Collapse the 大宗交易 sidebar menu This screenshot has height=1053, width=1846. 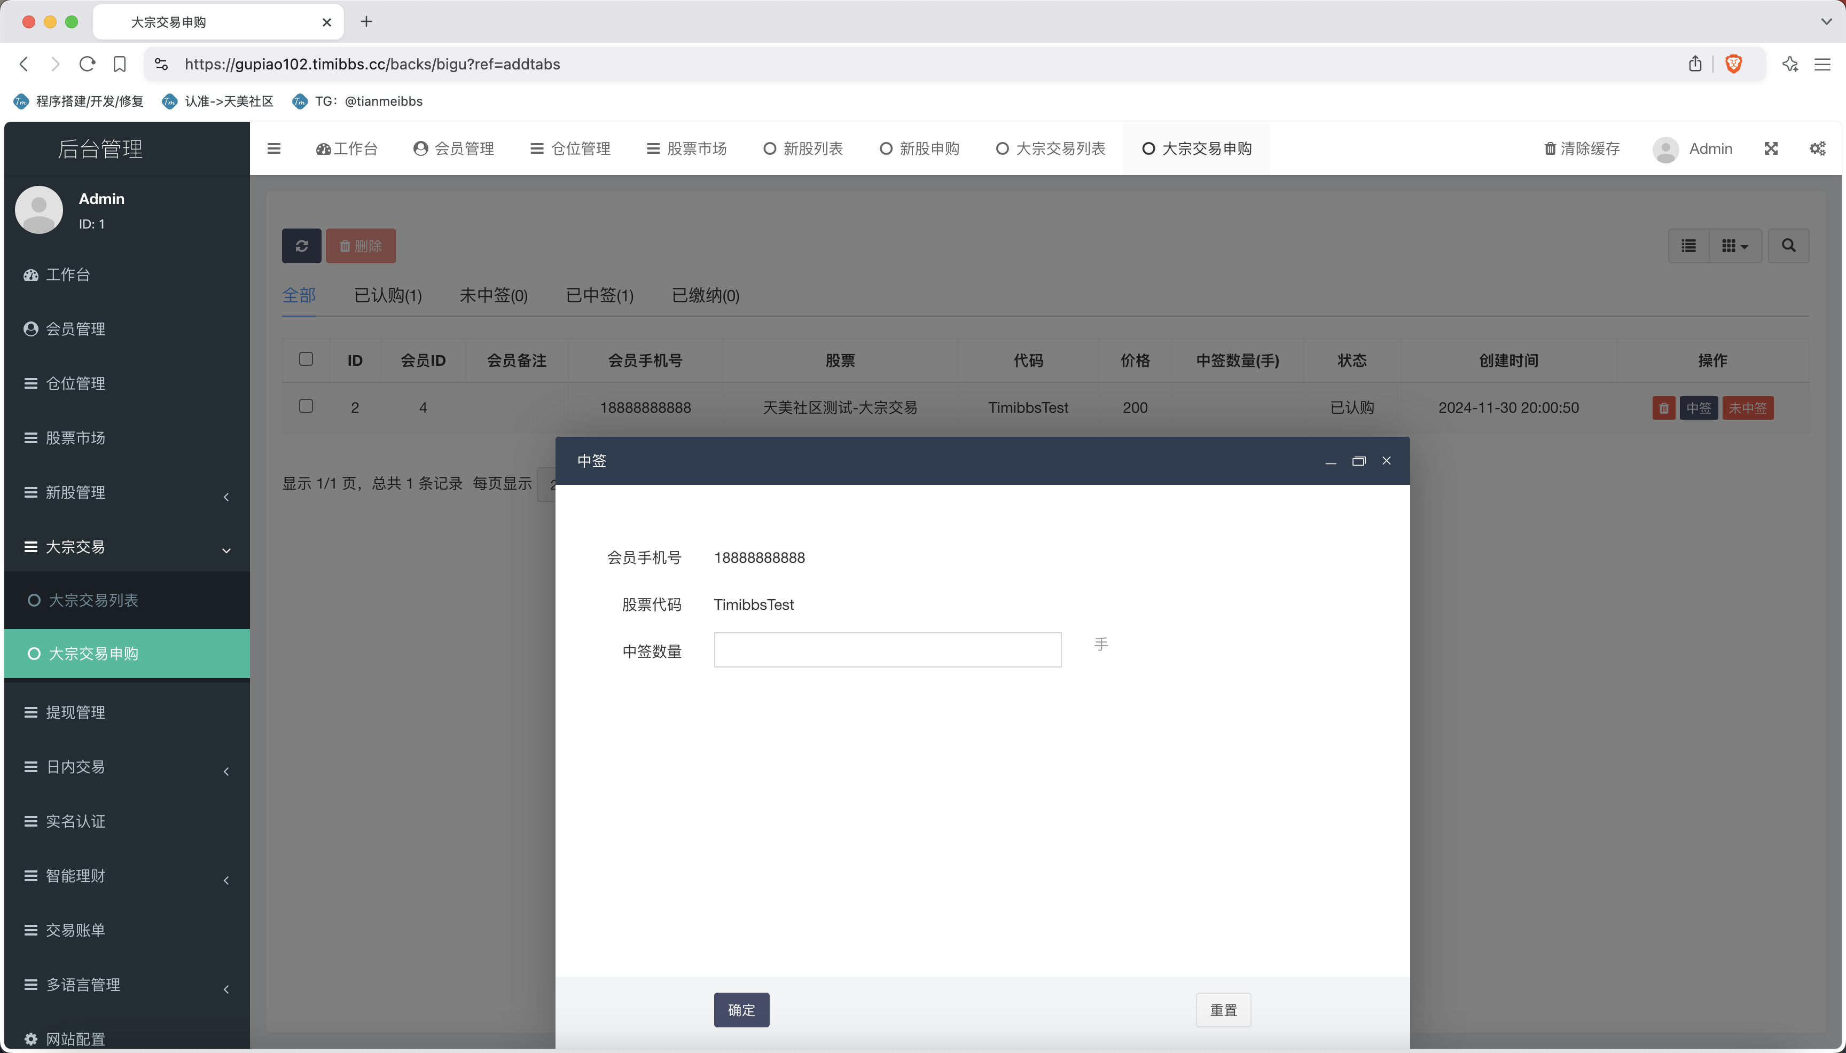click(127, 547)
